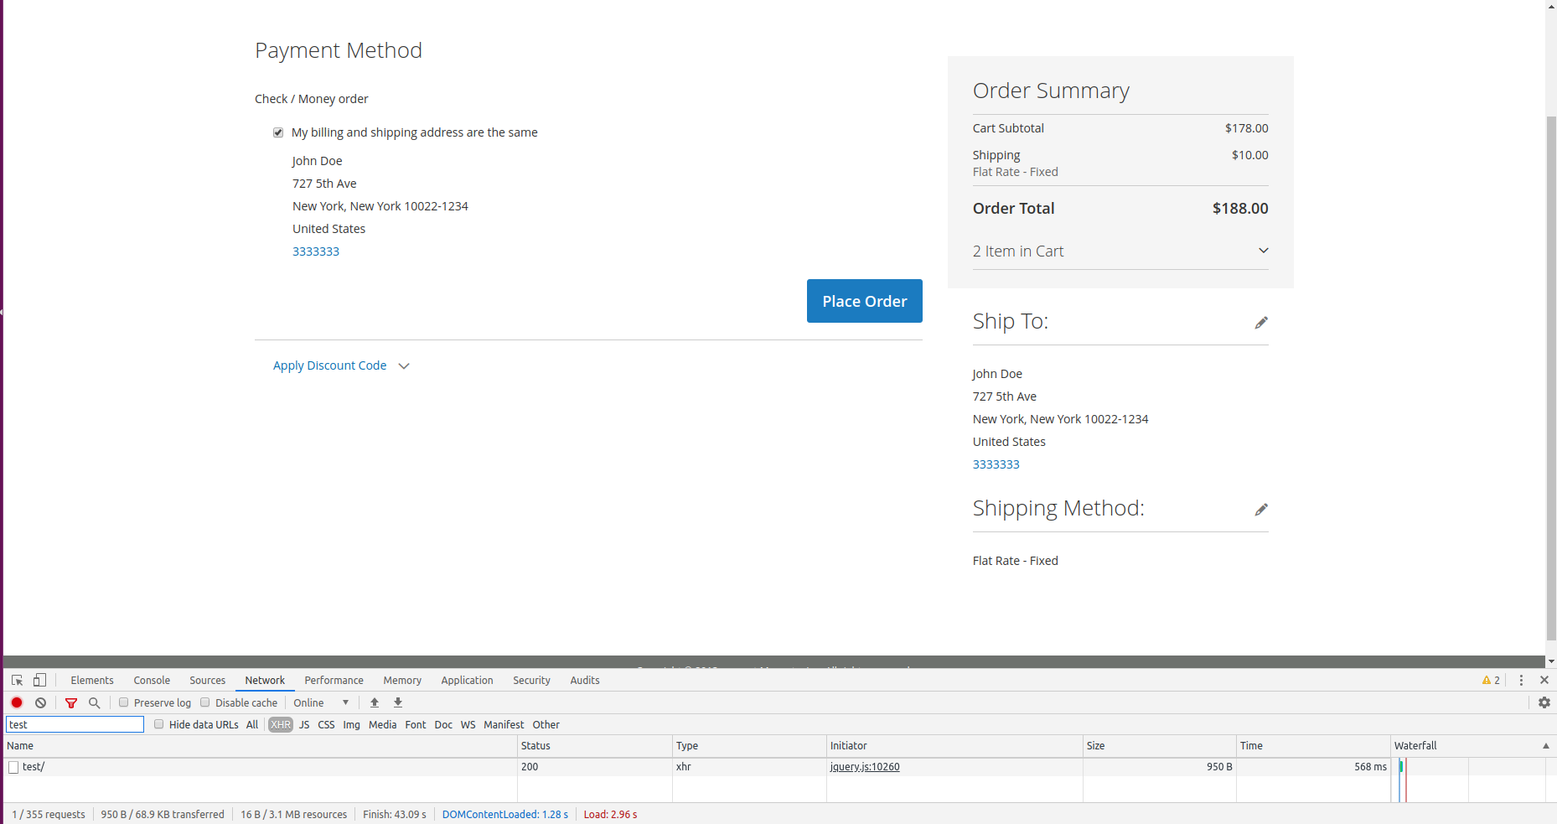Select the Network tab
Screen dimensions: 1557x824
265,680
